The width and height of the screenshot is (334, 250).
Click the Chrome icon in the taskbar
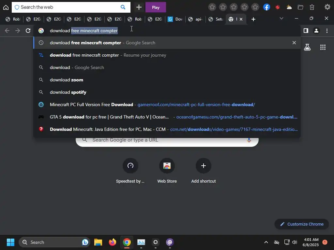127,242
